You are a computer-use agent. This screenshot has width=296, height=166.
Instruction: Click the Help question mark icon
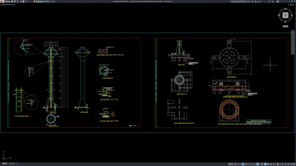point(278,1)
